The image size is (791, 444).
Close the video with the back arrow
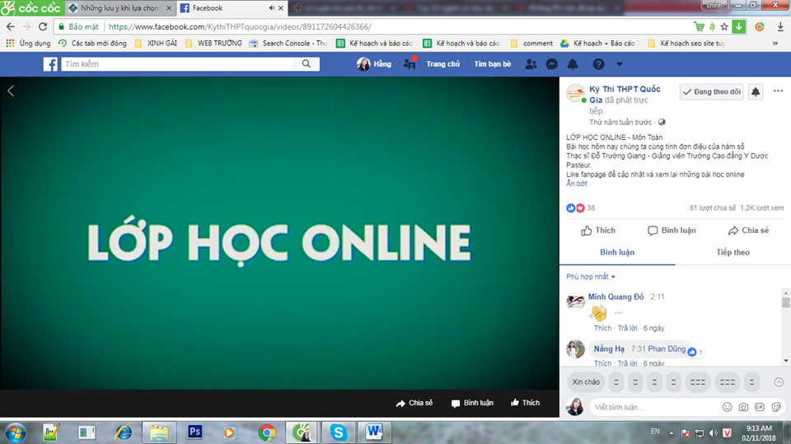point(11,91)
